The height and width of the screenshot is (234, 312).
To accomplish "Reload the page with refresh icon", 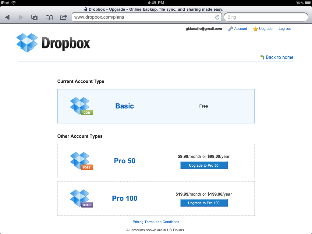I will pos(217,17).
